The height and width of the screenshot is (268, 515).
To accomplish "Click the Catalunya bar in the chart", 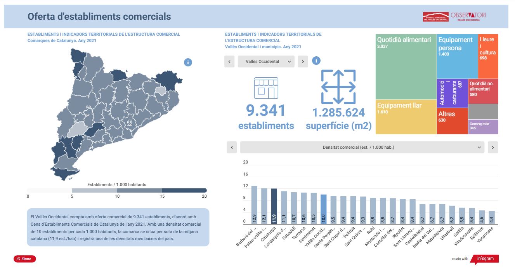I will [x=274, y=206].
